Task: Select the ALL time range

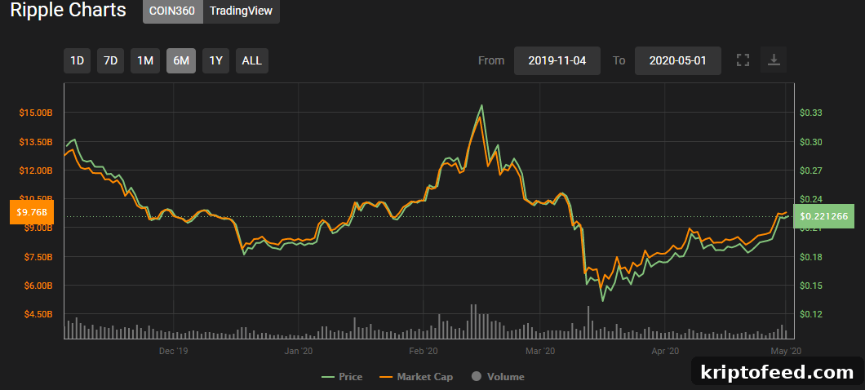Action: [x=252, y=60]
